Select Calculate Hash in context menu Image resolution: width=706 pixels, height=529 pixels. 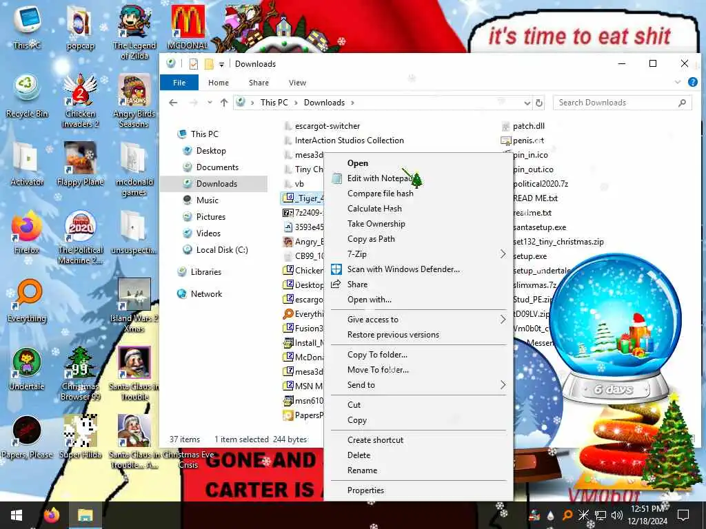click(x=418, y=209)
